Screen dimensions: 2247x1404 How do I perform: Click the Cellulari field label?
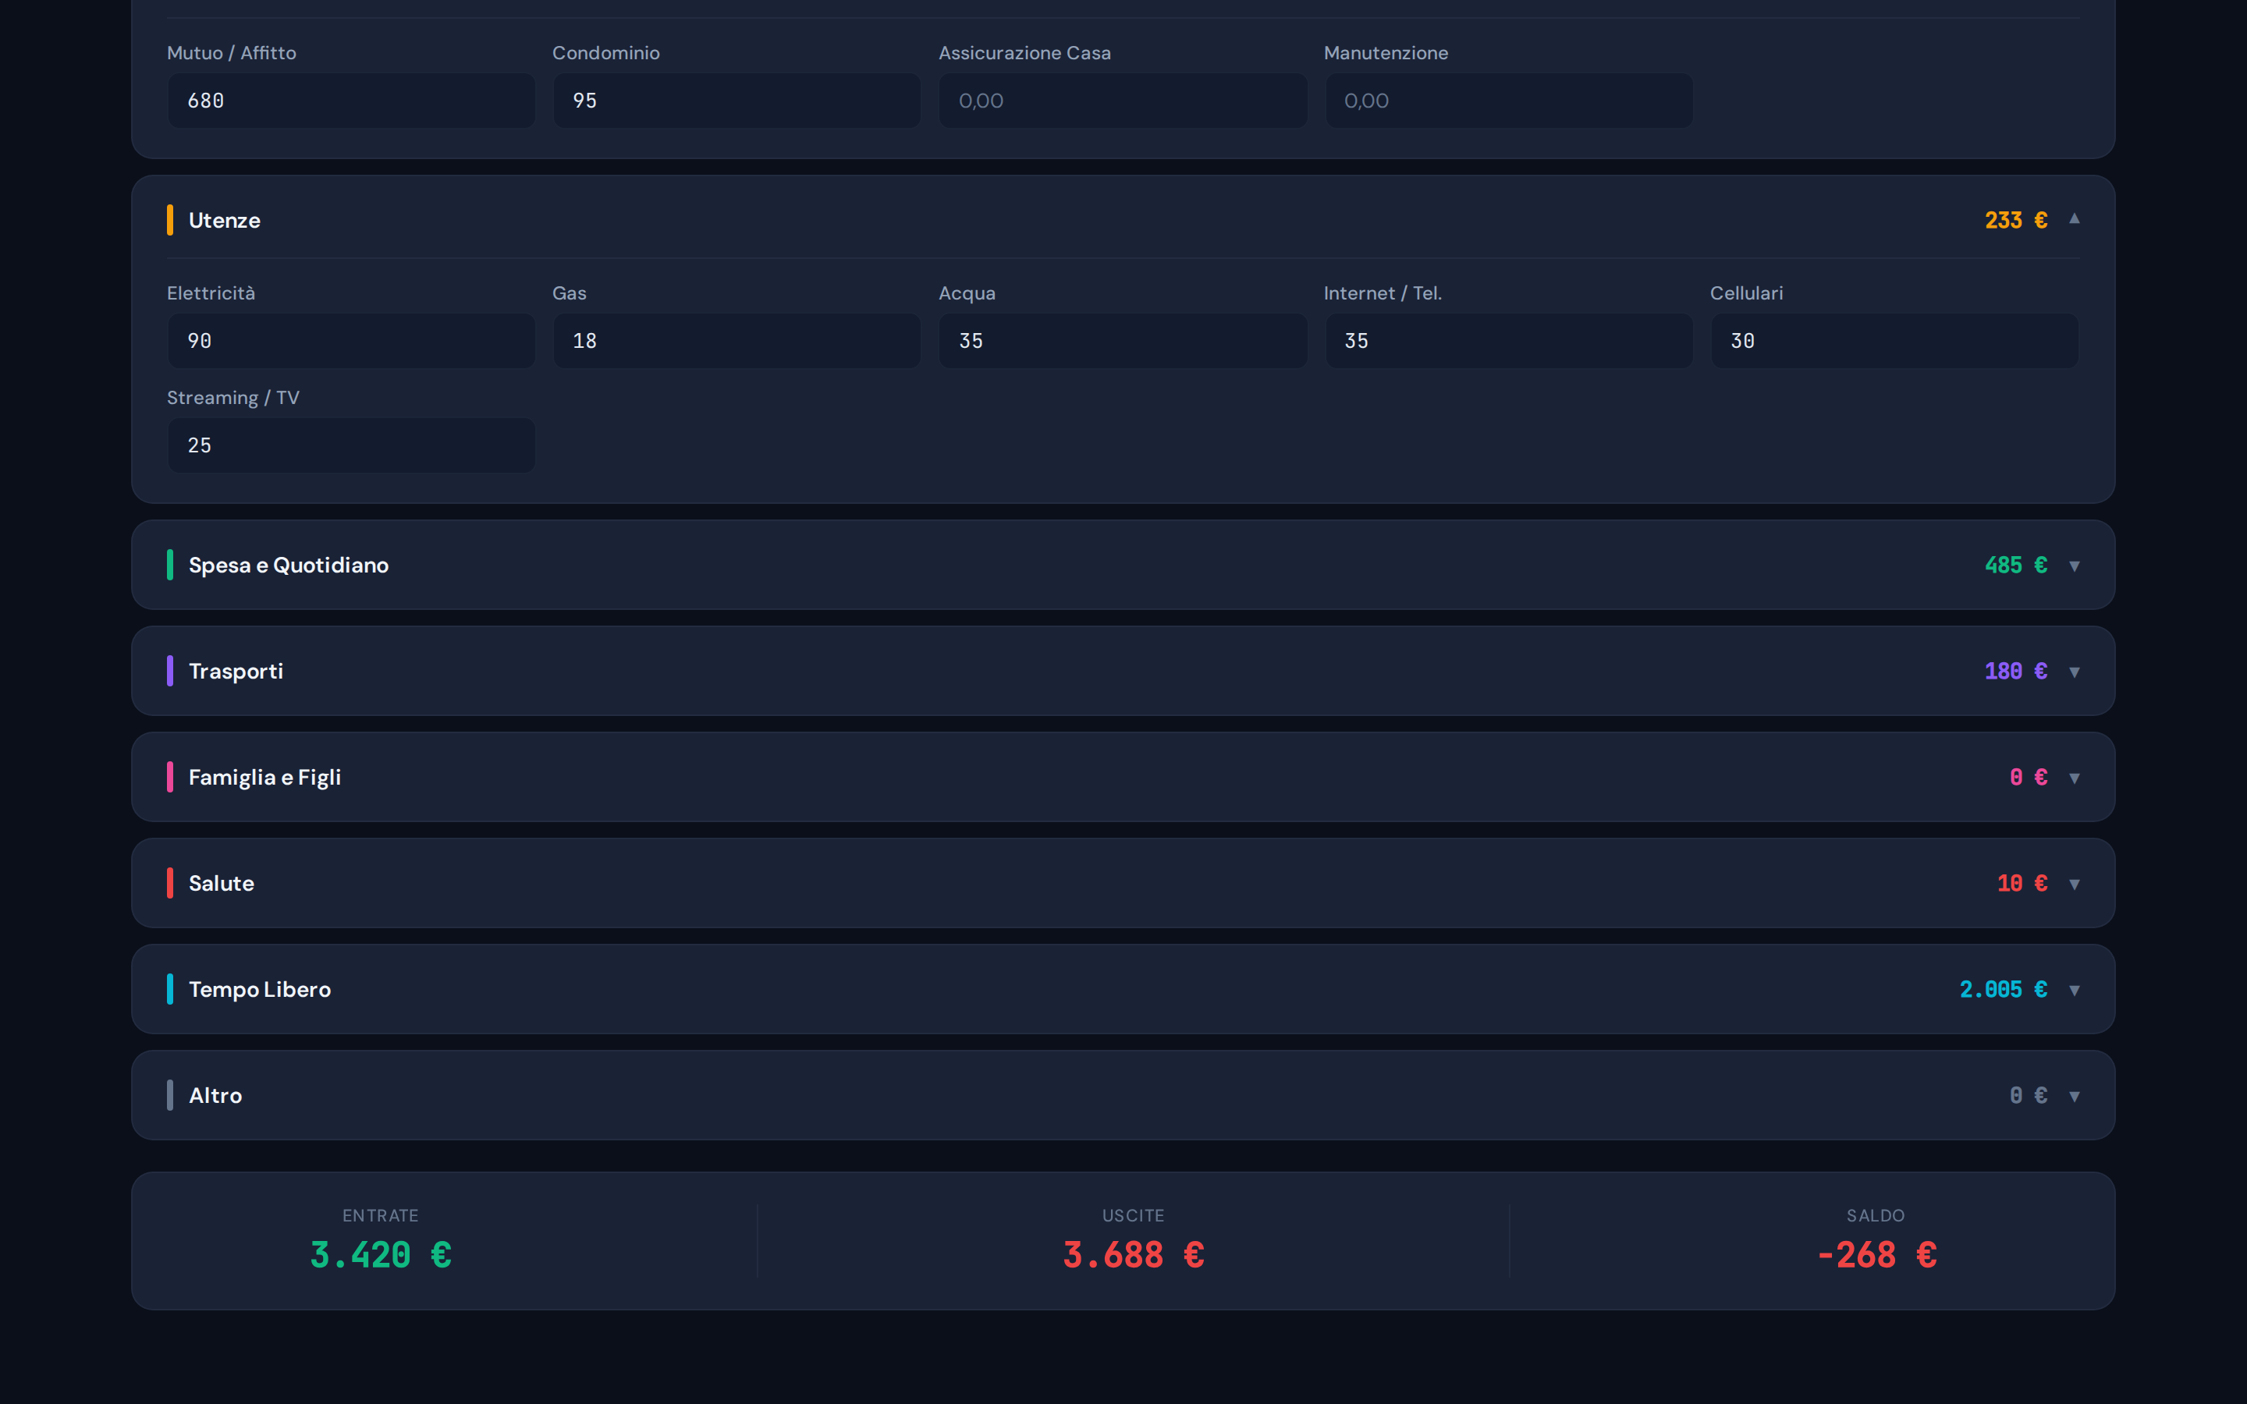(1747, 293)
